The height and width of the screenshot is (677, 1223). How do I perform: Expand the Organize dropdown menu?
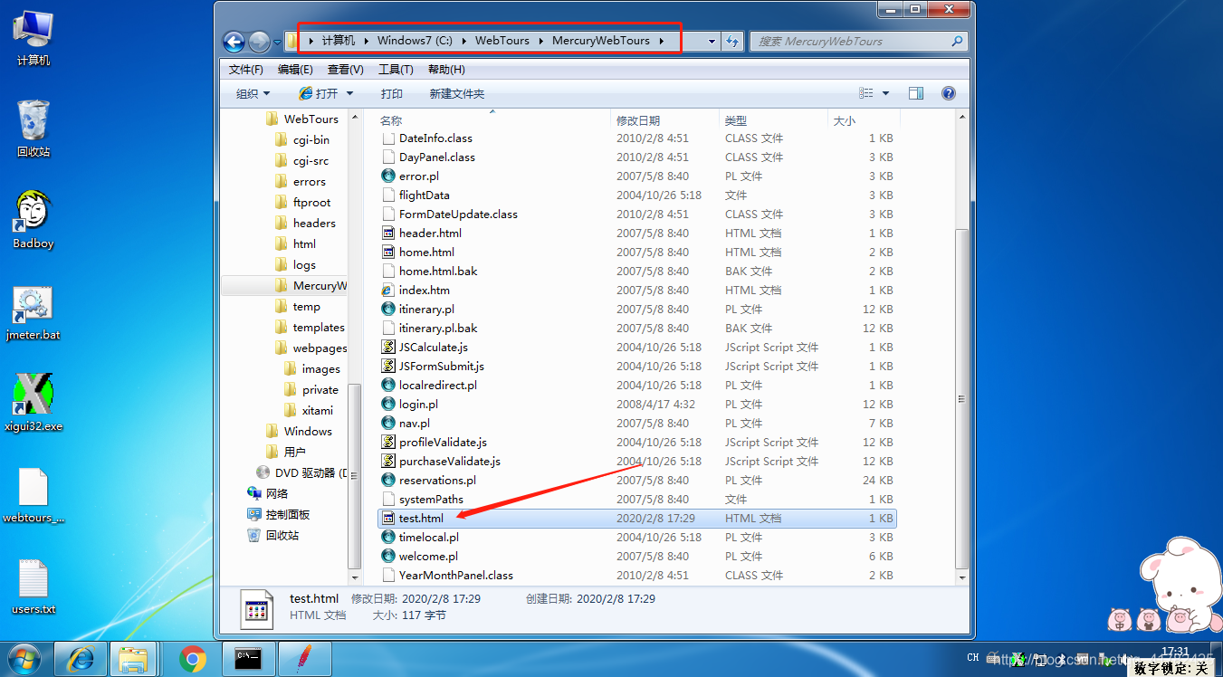253,93
